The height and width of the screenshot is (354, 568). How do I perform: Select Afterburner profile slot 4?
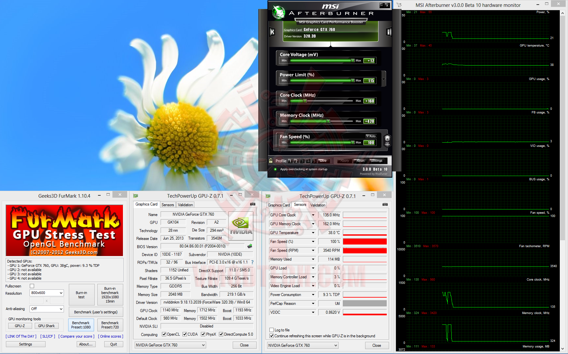tap(308, 161)
